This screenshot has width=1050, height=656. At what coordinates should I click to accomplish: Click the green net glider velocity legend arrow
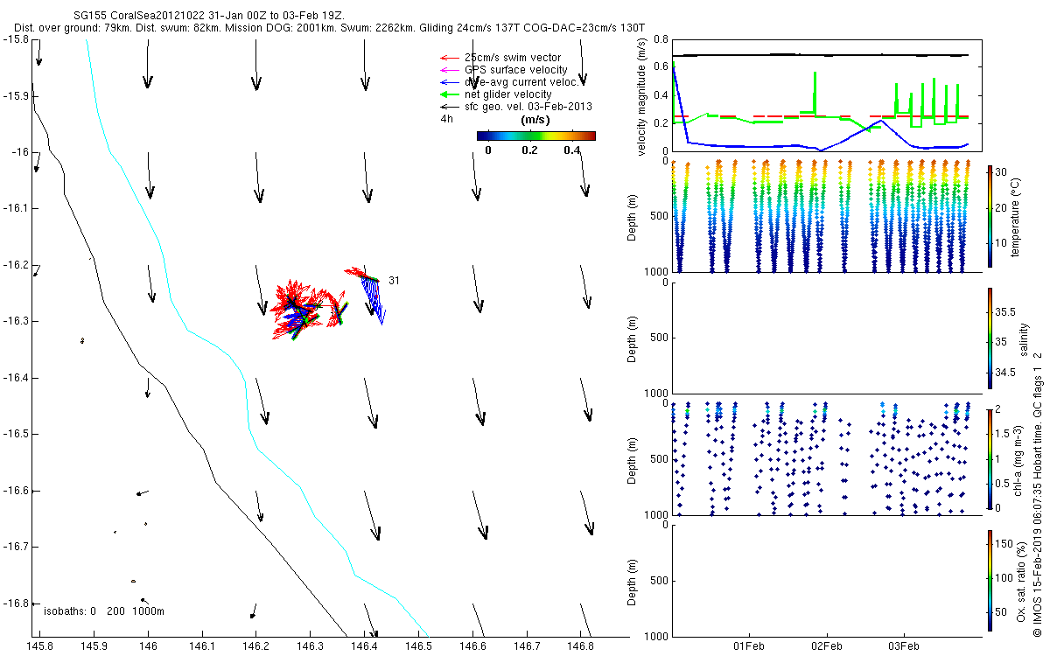click(x=451, y=94)
